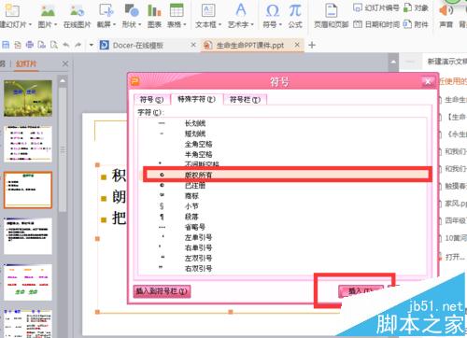This screenshot has width=467, height=338.
Task: Switch to the 符号(S) tab in dialog
Action: [x=151, y=99]
